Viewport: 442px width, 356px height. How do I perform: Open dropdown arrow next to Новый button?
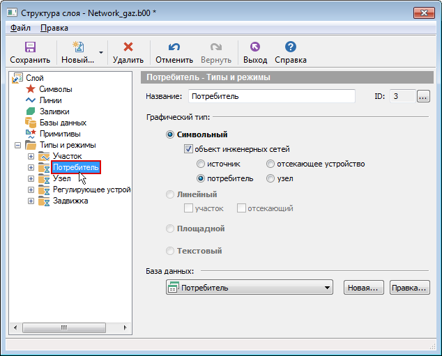click(101, 53)
